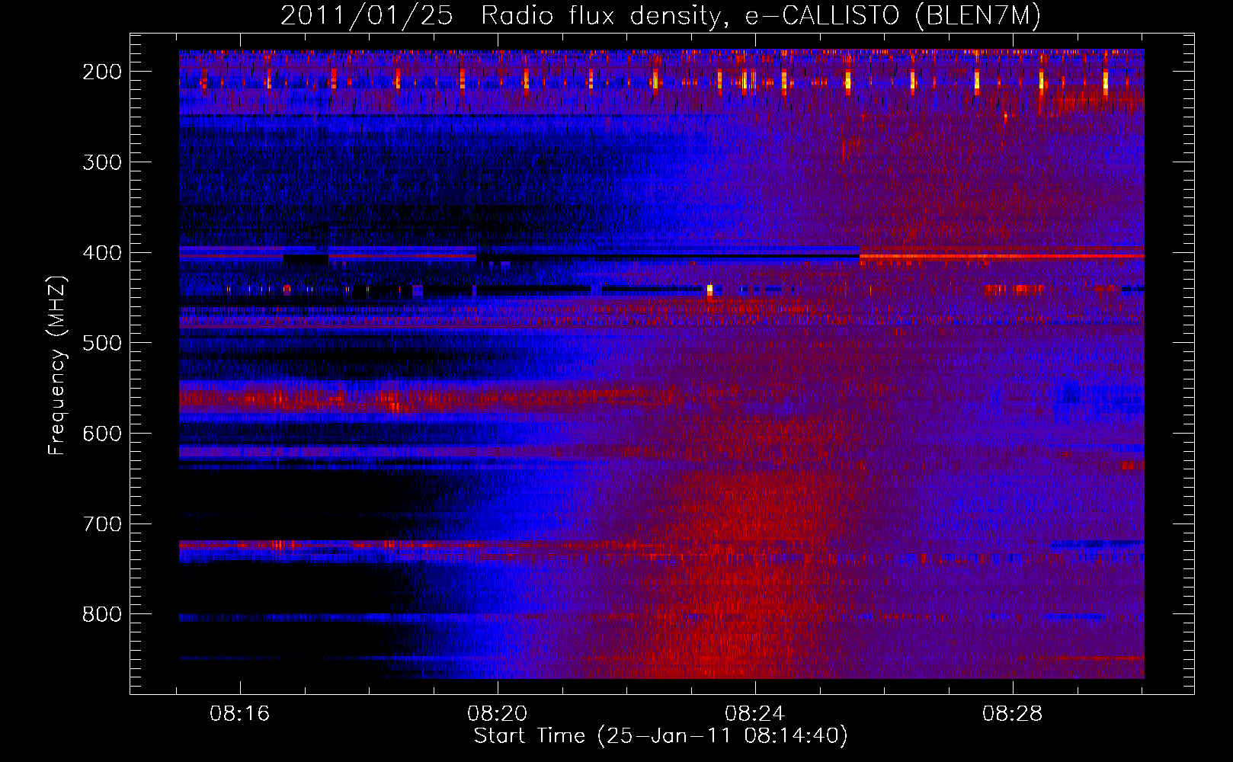Click the 600 frequency tick label

click(102, 434)
